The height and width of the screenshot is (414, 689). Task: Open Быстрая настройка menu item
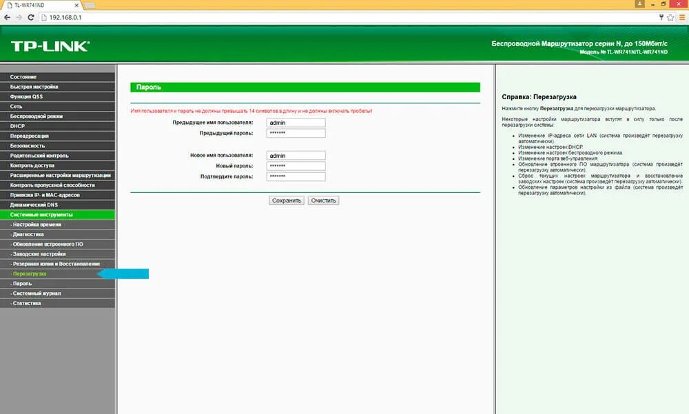pyautogui.click(x=58, y=87)
